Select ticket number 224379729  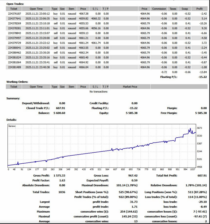14,43
